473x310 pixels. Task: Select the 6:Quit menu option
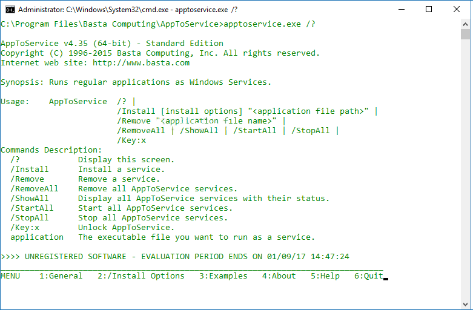[x=368, y=276]
